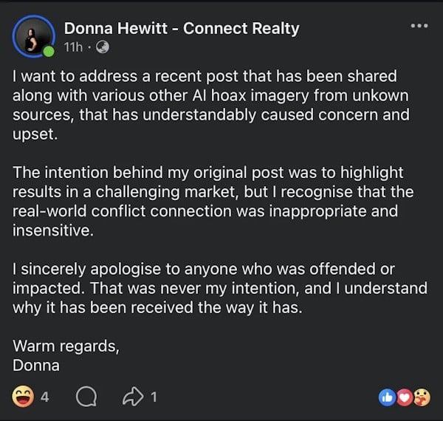Click the Haha laughing reaction emoji
The height and width of the screenshot is (421, 443).
click(x=23, y=397)
